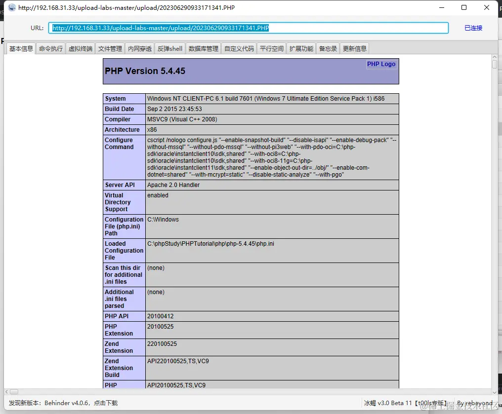
Task: Open the 备忘录 tab
Action: click(x=328, y=48)
